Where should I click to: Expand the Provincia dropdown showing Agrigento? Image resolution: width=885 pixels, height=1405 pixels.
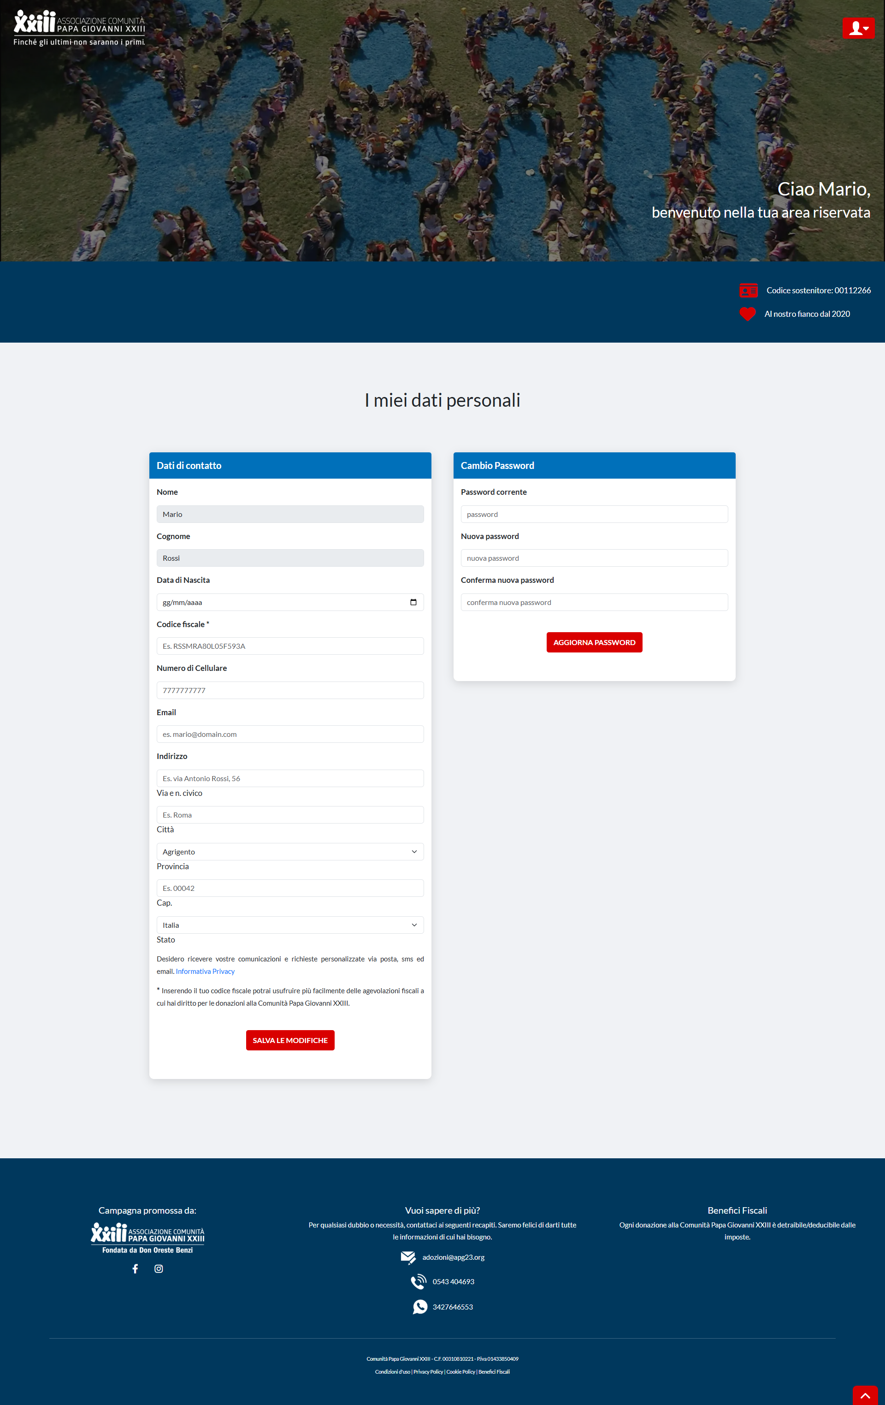pyautogui.click(x=290, y=852)
